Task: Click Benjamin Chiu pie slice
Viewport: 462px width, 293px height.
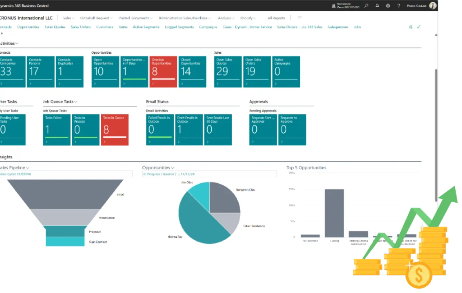Action: click(224, 199)
